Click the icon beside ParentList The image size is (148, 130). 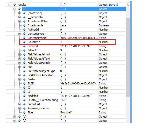[x=24, y=104]
